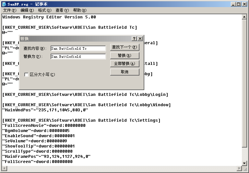Viewport: 249px width, 173px height.
Task: Click the 查找下一个(F) button
Action: (124, 47)
